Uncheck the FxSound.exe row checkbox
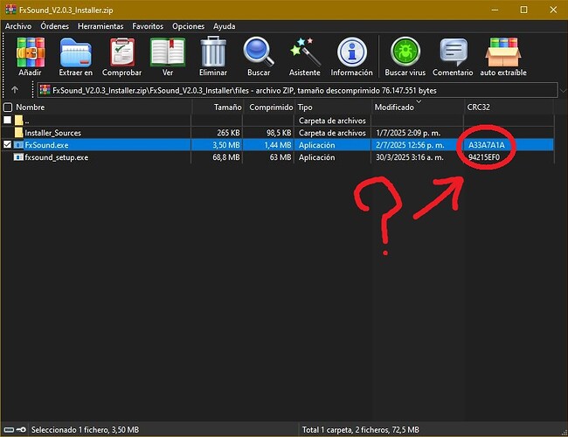Image resolution: width=568 pixels, height=437 pixels. 7,144
